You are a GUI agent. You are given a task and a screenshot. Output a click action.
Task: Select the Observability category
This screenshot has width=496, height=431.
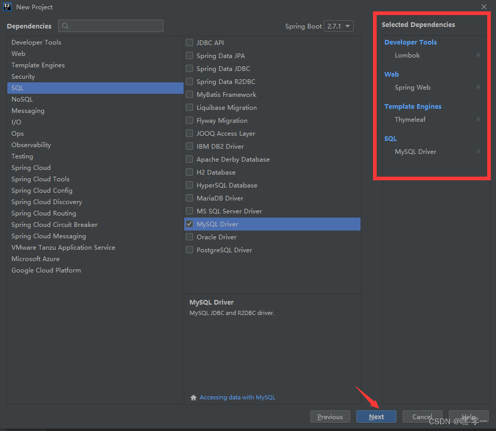click(95, 145)
